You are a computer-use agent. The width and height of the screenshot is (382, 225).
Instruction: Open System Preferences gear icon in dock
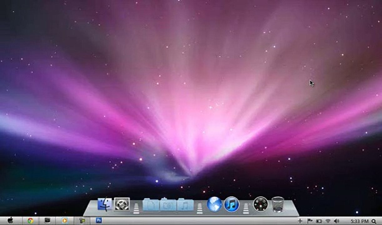coord(122,204)
